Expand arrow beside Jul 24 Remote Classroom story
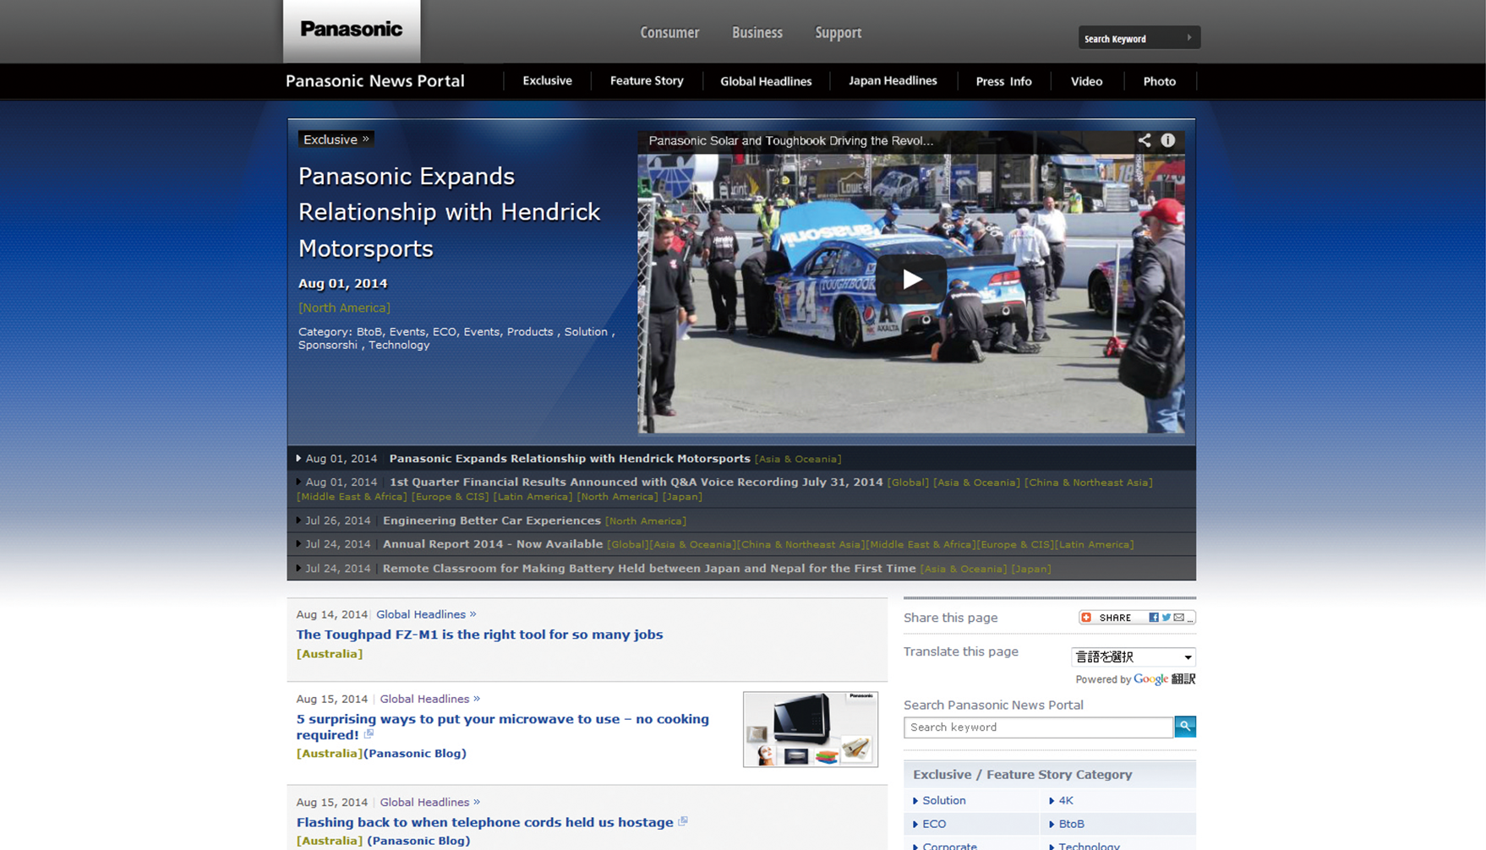The image size is (1486, 850). point(298,569)
